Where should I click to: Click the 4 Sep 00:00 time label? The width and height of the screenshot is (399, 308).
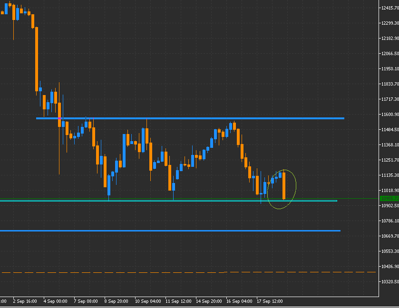[56, 301]
